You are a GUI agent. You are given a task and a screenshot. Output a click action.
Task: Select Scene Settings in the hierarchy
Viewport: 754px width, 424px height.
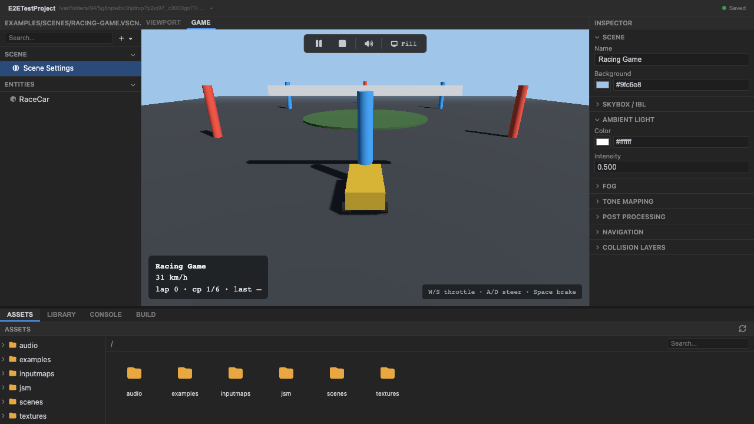[x=71, y=68]
